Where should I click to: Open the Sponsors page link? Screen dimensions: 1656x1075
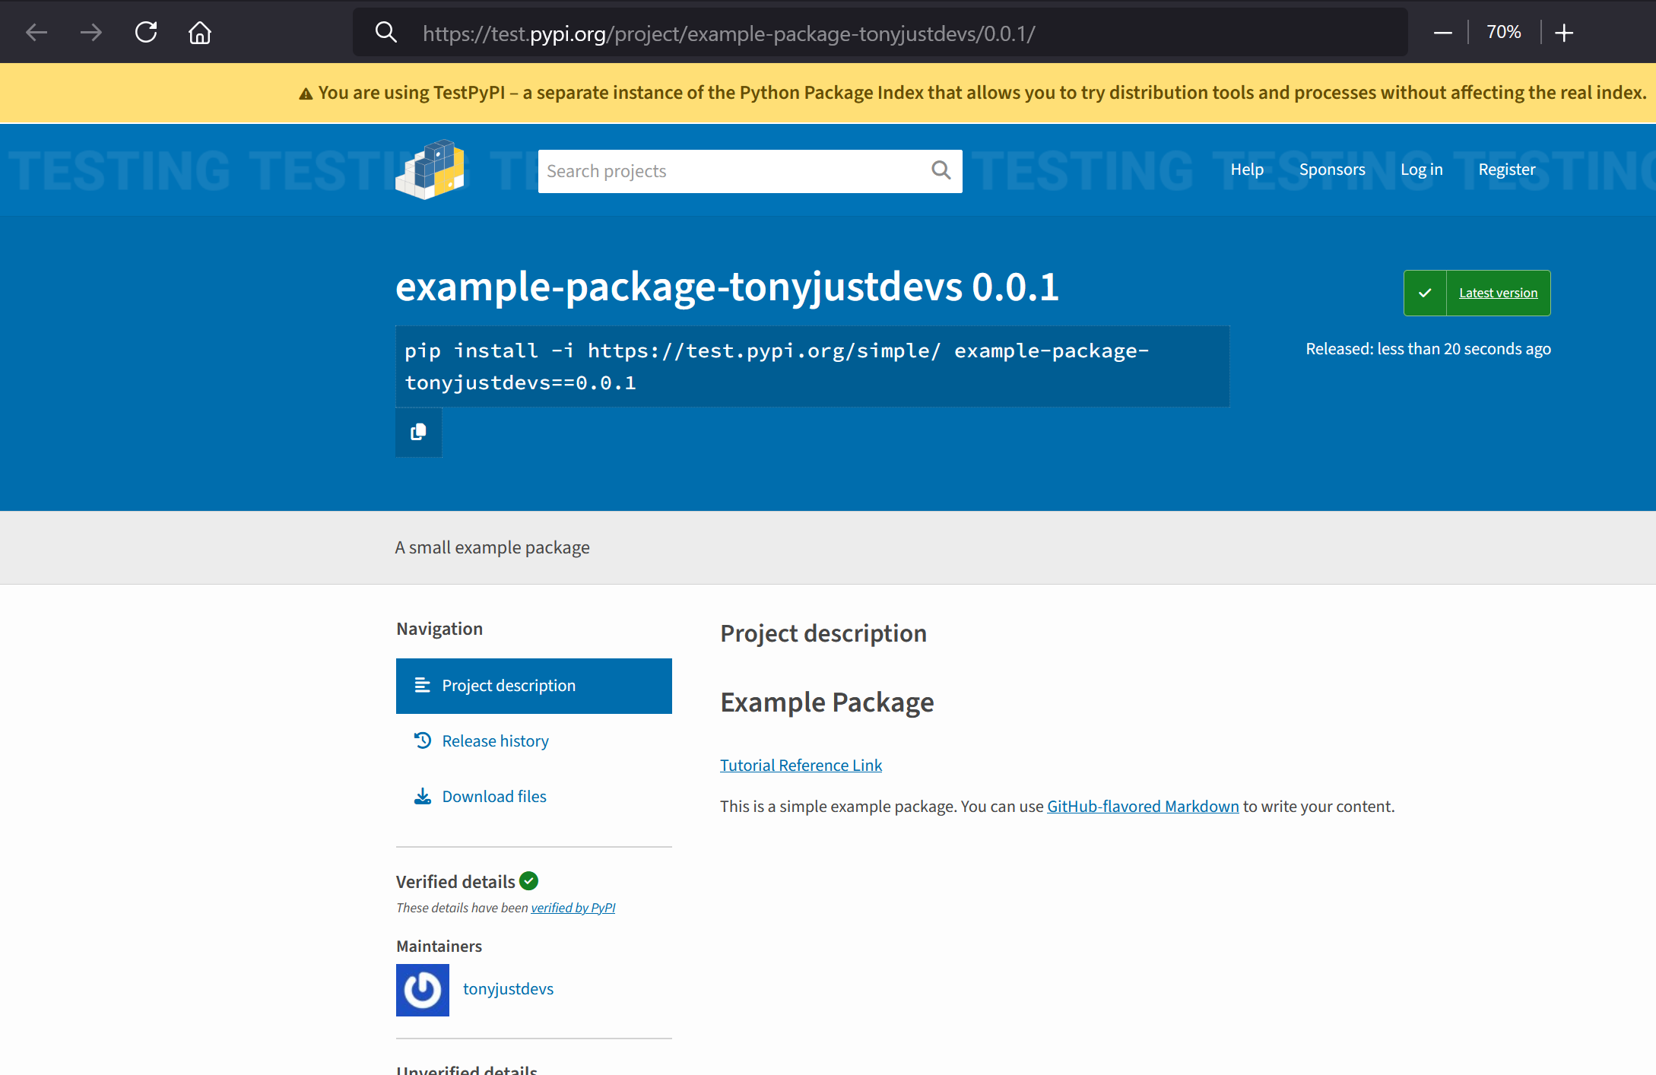click(1332, 170)
